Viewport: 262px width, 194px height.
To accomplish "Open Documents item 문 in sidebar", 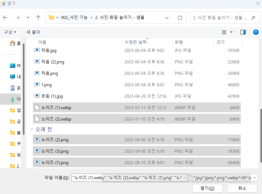I will point(15,88).
